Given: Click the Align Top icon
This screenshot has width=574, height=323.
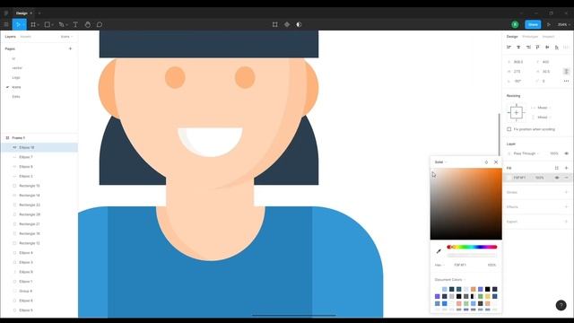Looking at the screenshot, I should click(537, 48).
